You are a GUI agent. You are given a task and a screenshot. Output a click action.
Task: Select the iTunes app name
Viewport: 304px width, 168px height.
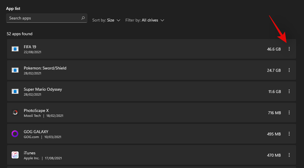(x=29, y=153)
